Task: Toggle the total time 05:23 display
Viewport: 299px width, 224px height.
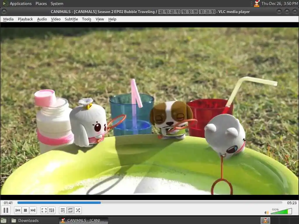Action: coord(292,203)
